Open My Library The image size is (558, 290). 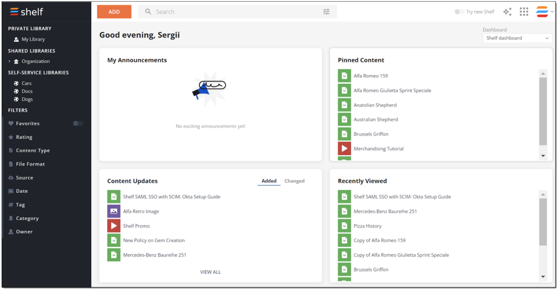(33, 40)
